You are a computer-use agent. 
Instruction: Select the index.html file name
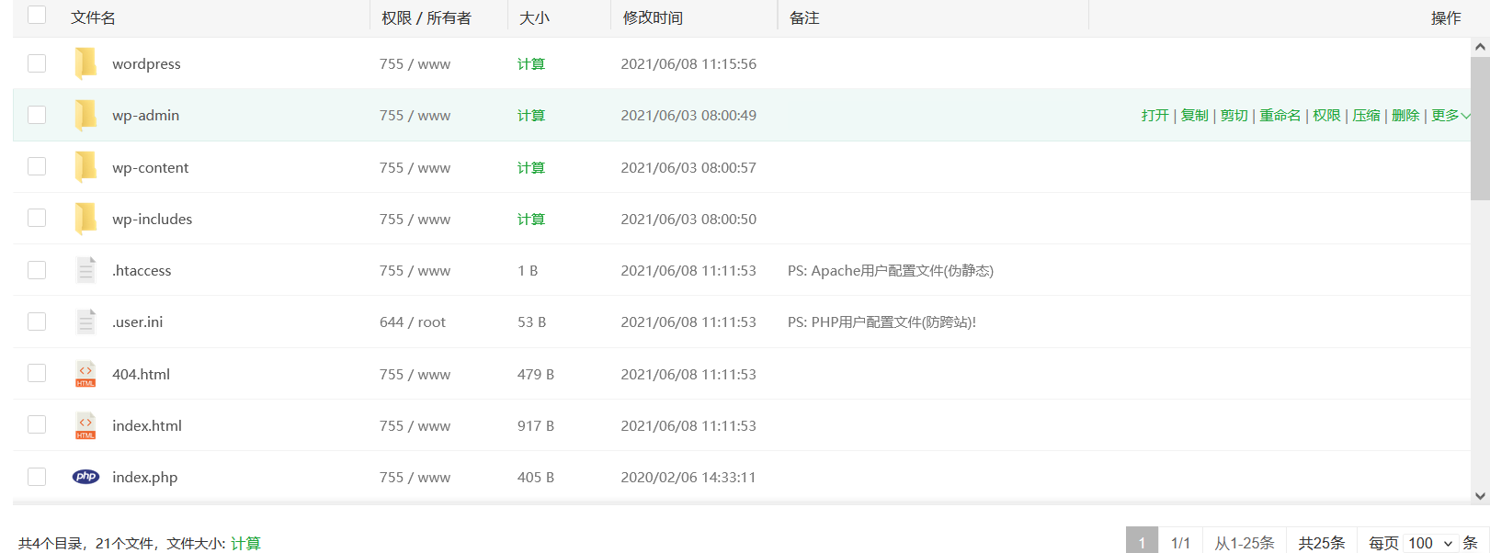pos(147,425)
